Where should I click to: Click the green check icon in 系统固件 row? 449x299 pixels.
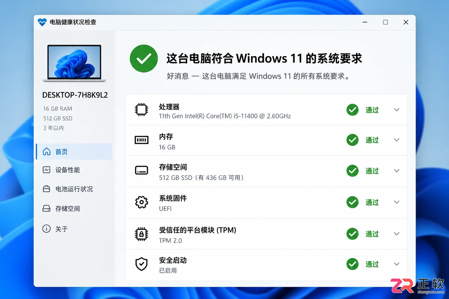[x=353, y=202]
